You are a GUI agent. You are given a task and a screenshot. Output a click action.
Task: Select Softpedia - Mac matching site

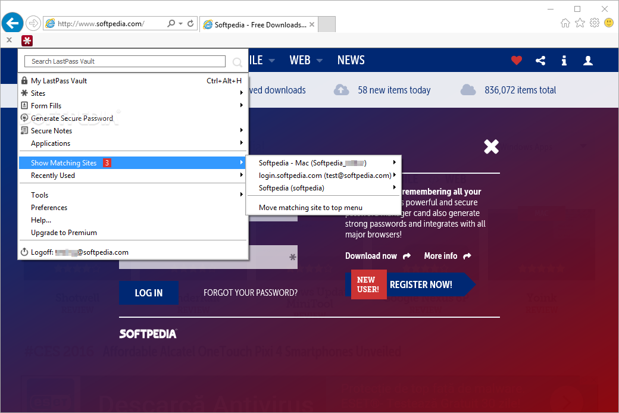point(324,162)
